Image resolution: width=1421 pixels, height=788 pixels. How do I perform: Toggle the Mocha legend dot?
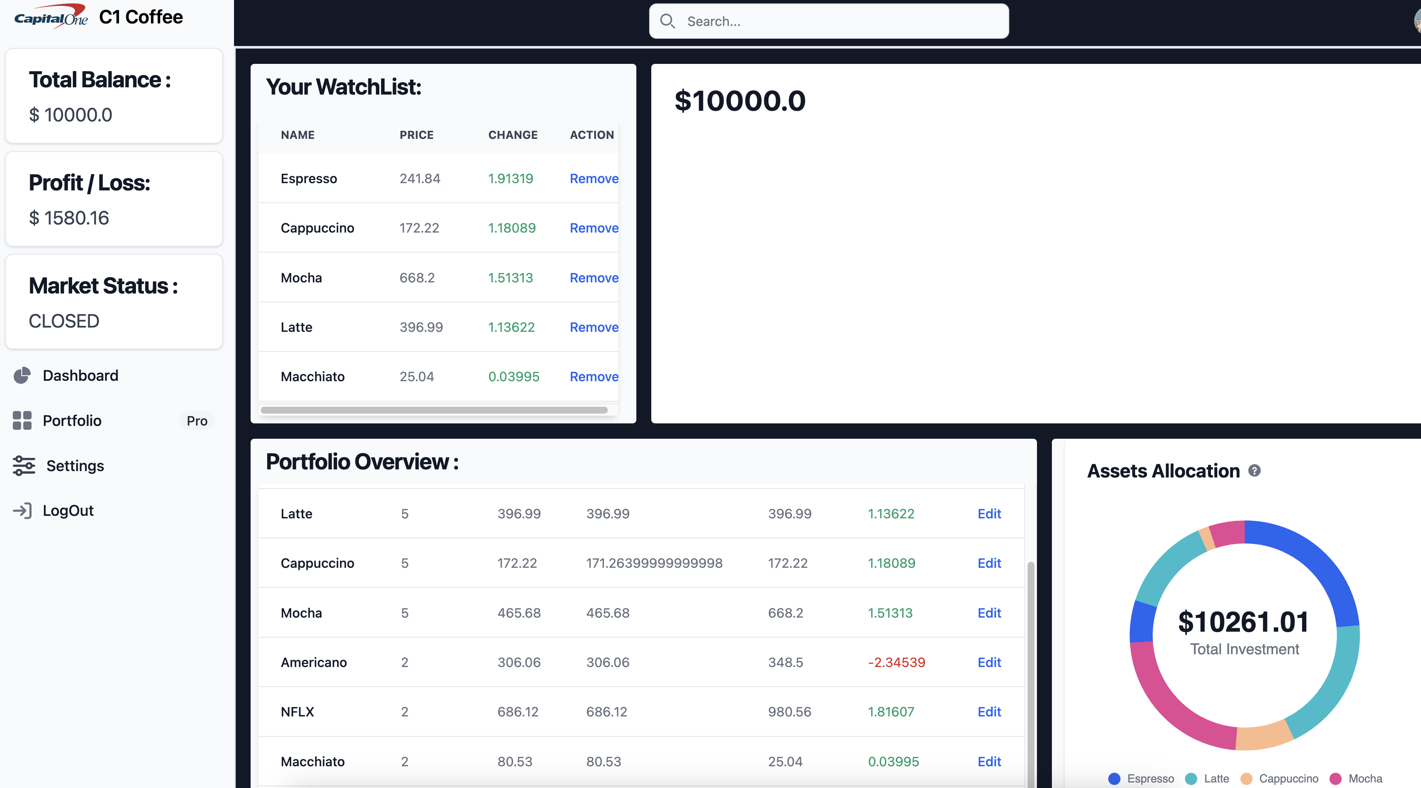pos(1335,778)
